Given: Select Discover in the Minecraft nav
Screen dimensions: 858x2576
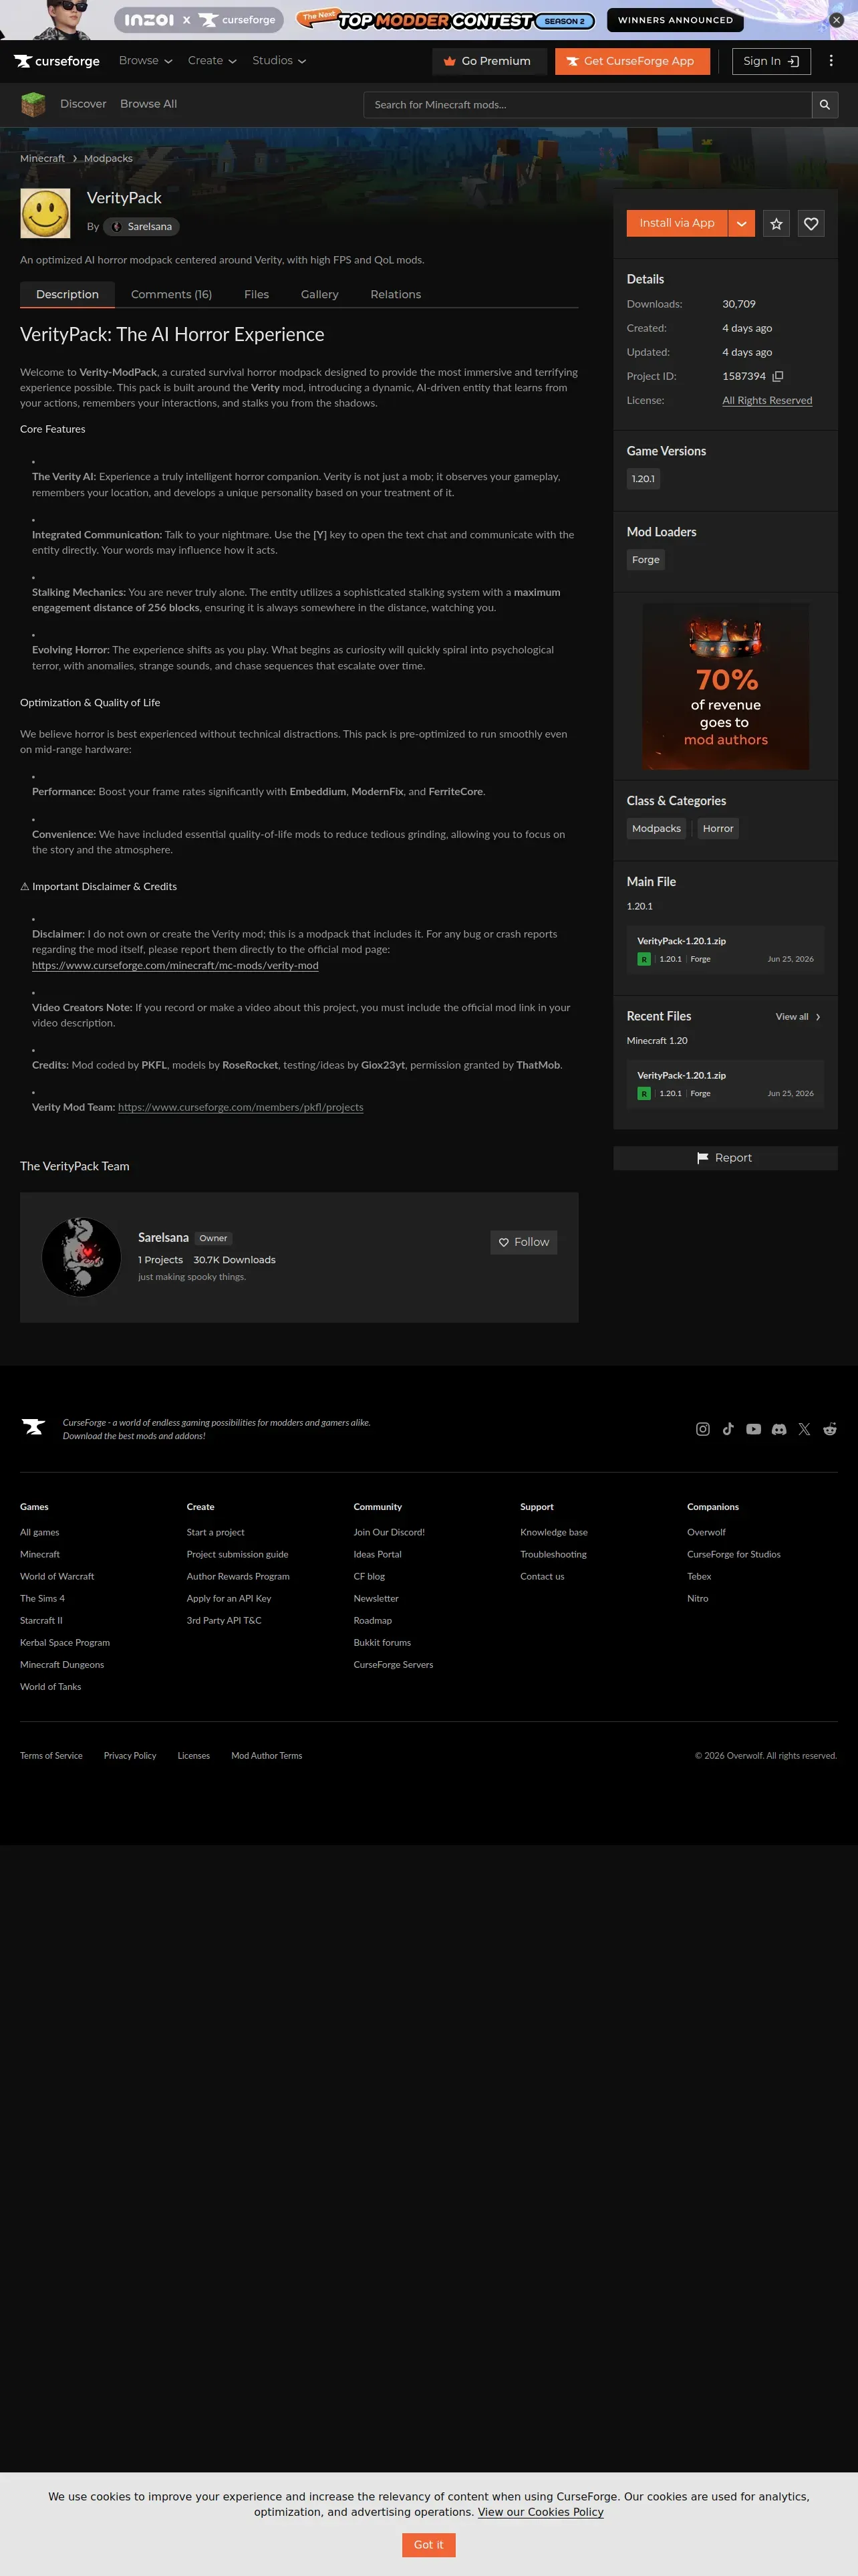Looking at the screenshot, I should [83, 104].
